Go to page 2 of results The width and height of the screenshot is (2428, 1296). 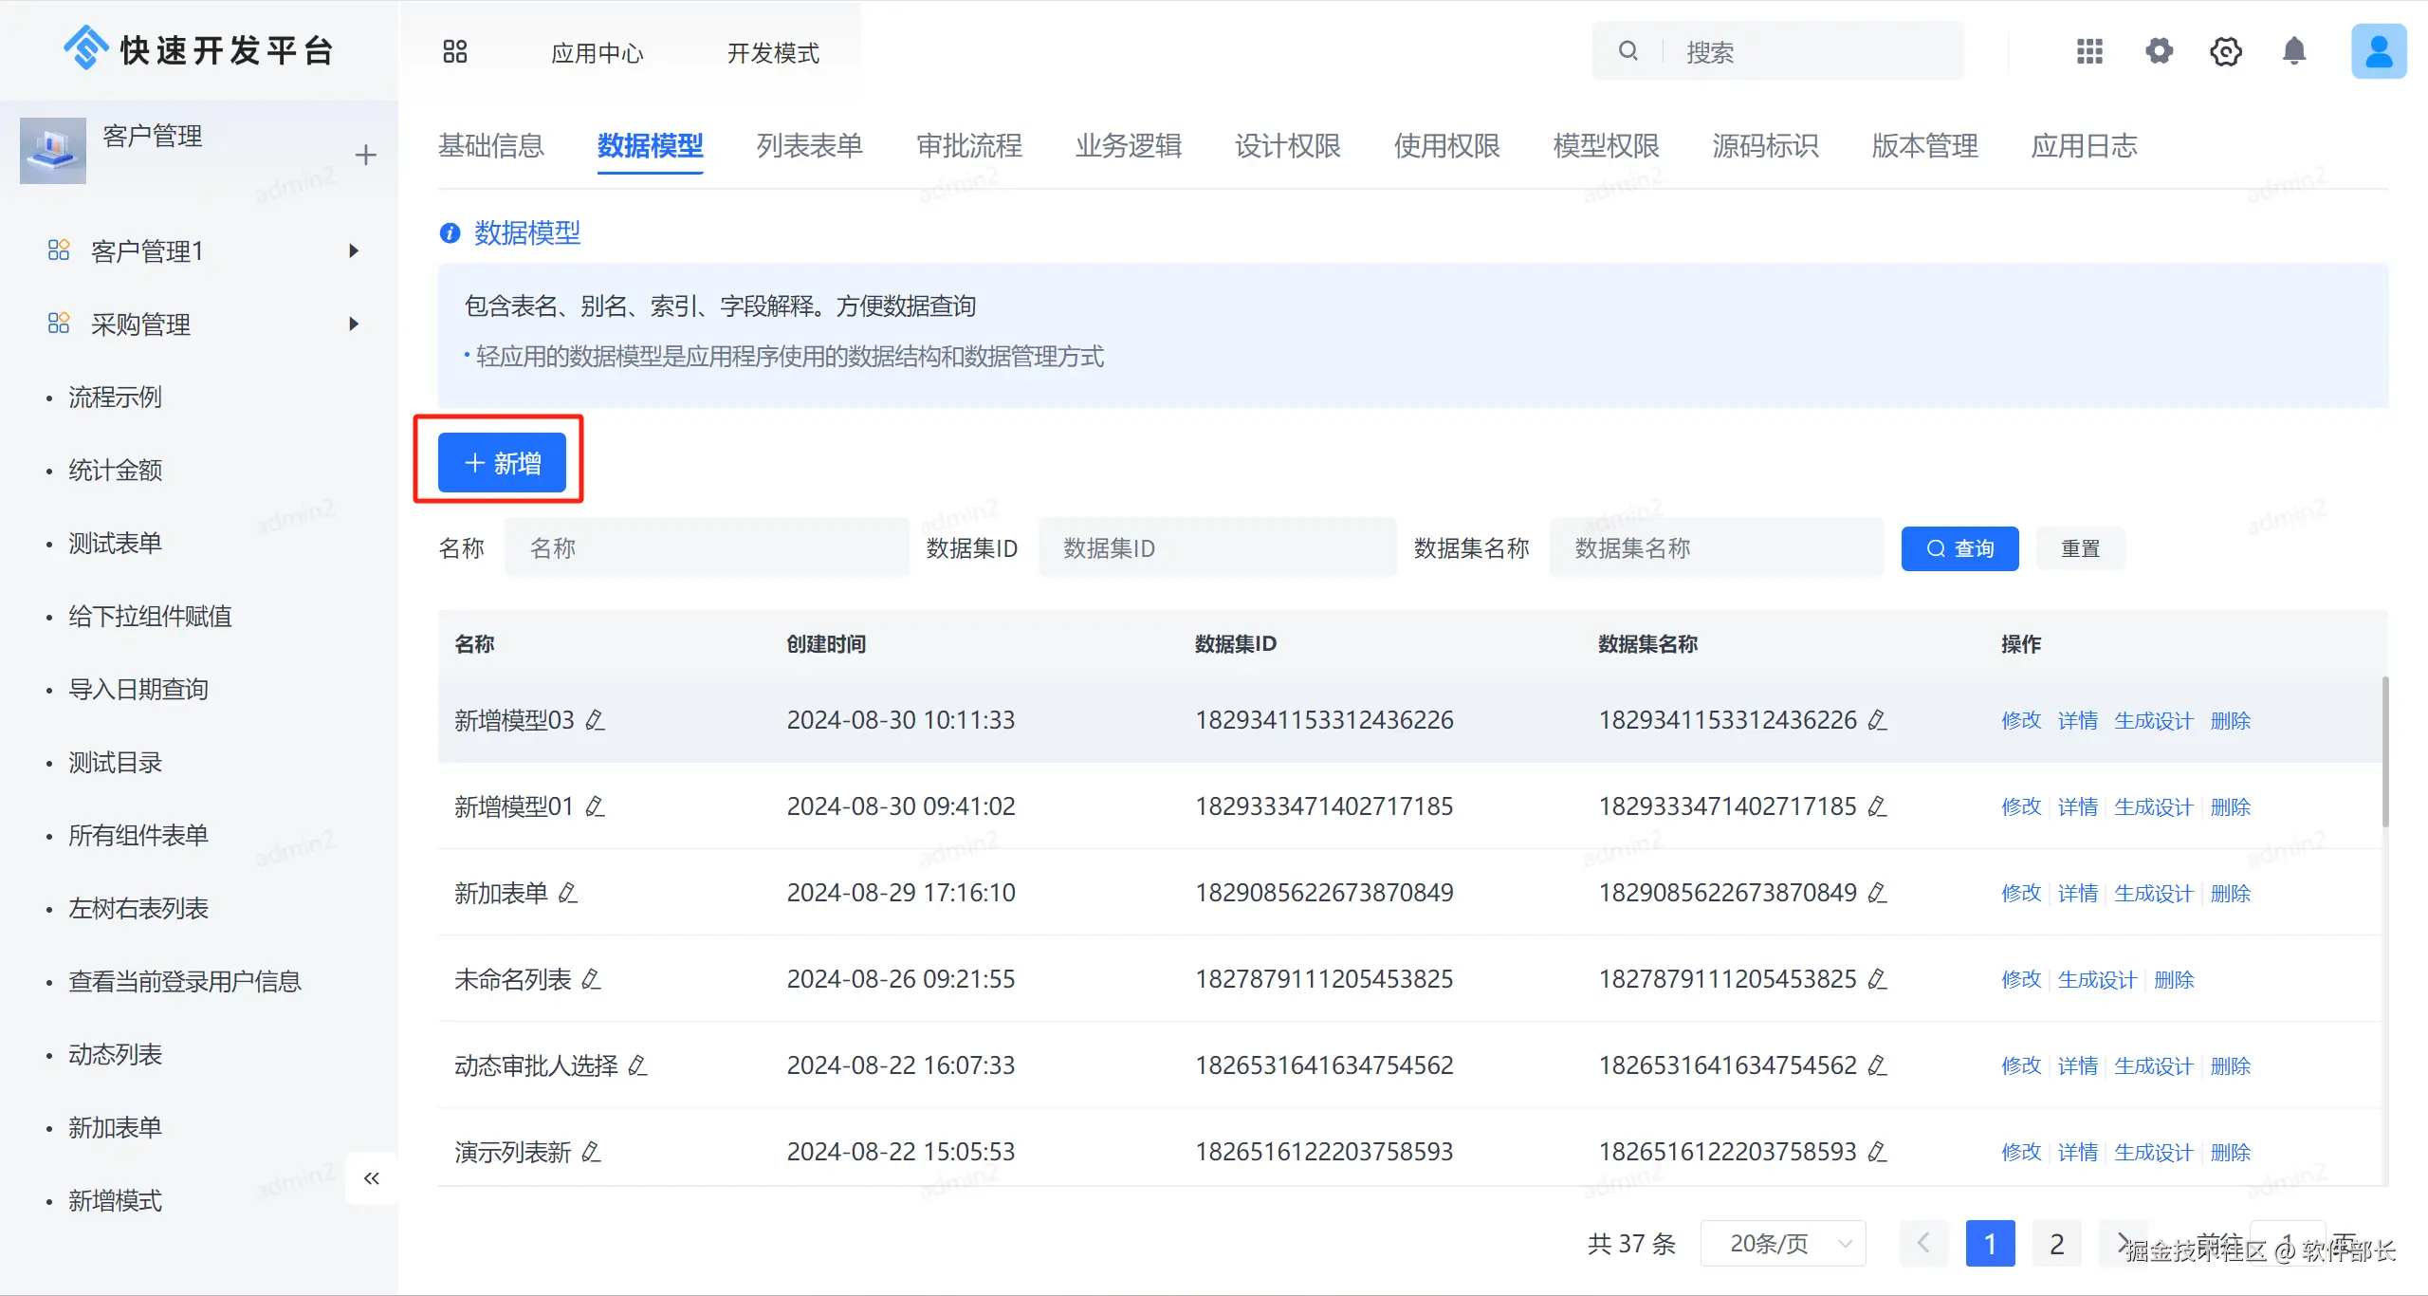click(2056, 1243)
